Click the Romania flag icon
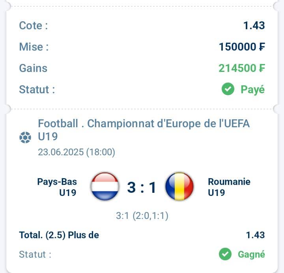 click(x=179, y=186)
